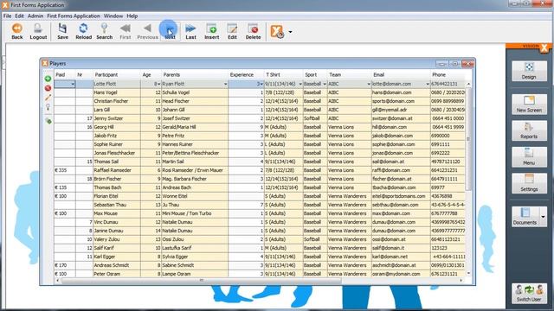
Task: Select participant Hans Vogel
Action: point(117,92)
